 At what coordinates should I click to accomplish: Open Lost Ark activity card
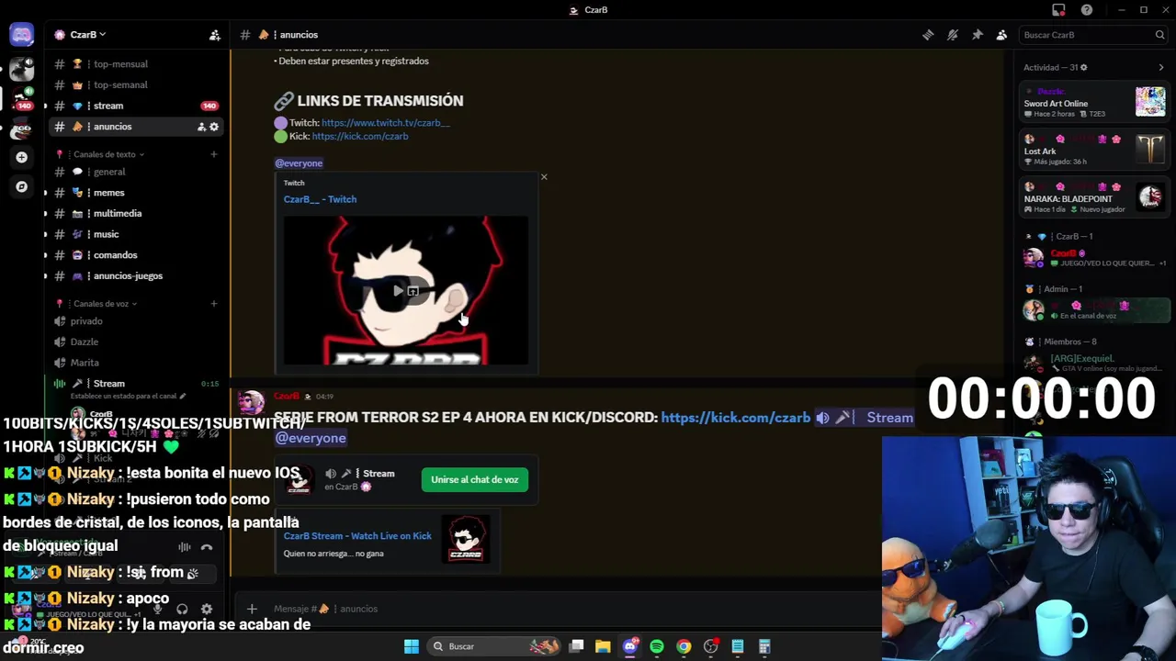point(1094,151)
